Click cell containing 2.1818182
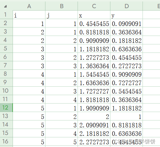160x147 pixels. click(94, 133)
